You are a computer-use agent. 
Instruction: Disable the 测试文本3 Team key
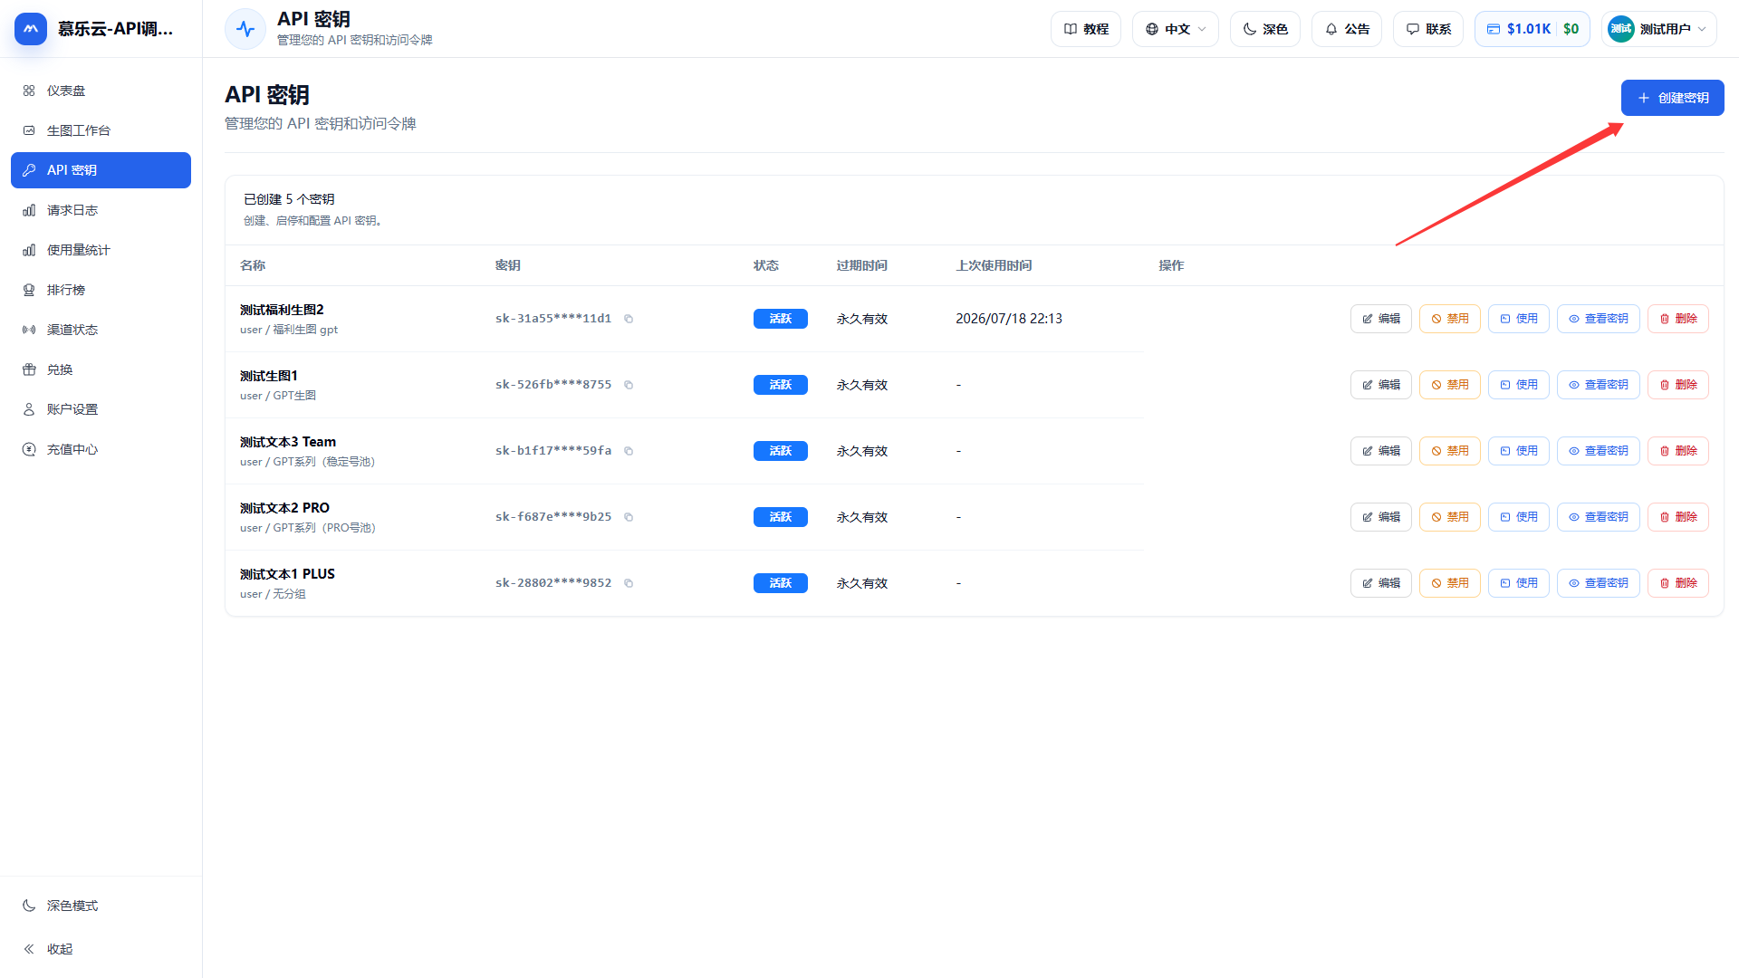pyautogui.click(x=1449, y=451)
